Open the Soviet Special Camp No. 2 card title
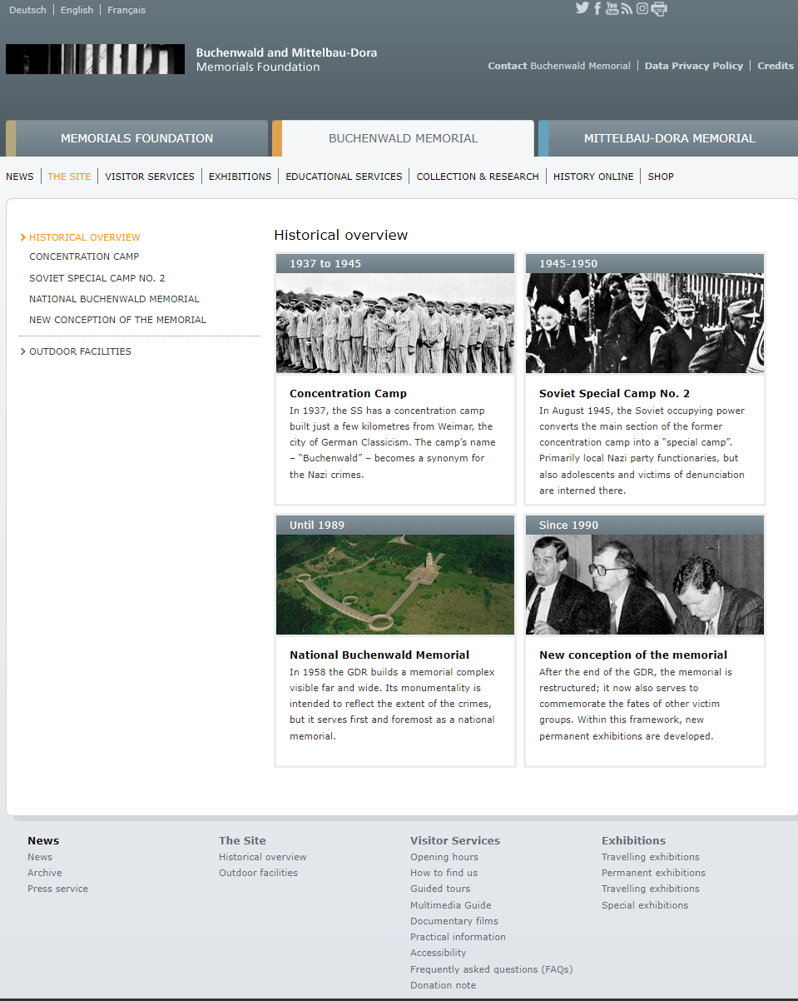The width and height of the screenshot is (798, 1001). (614, 394)
